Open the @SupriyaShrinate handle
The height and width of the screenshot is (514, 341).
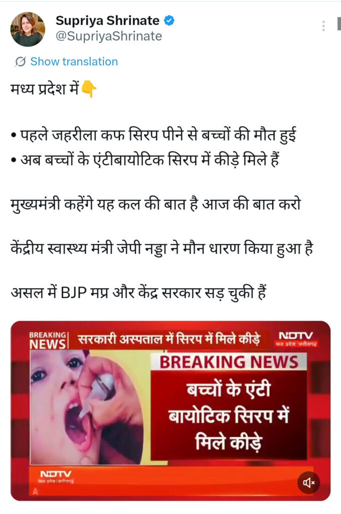[109, 36]
